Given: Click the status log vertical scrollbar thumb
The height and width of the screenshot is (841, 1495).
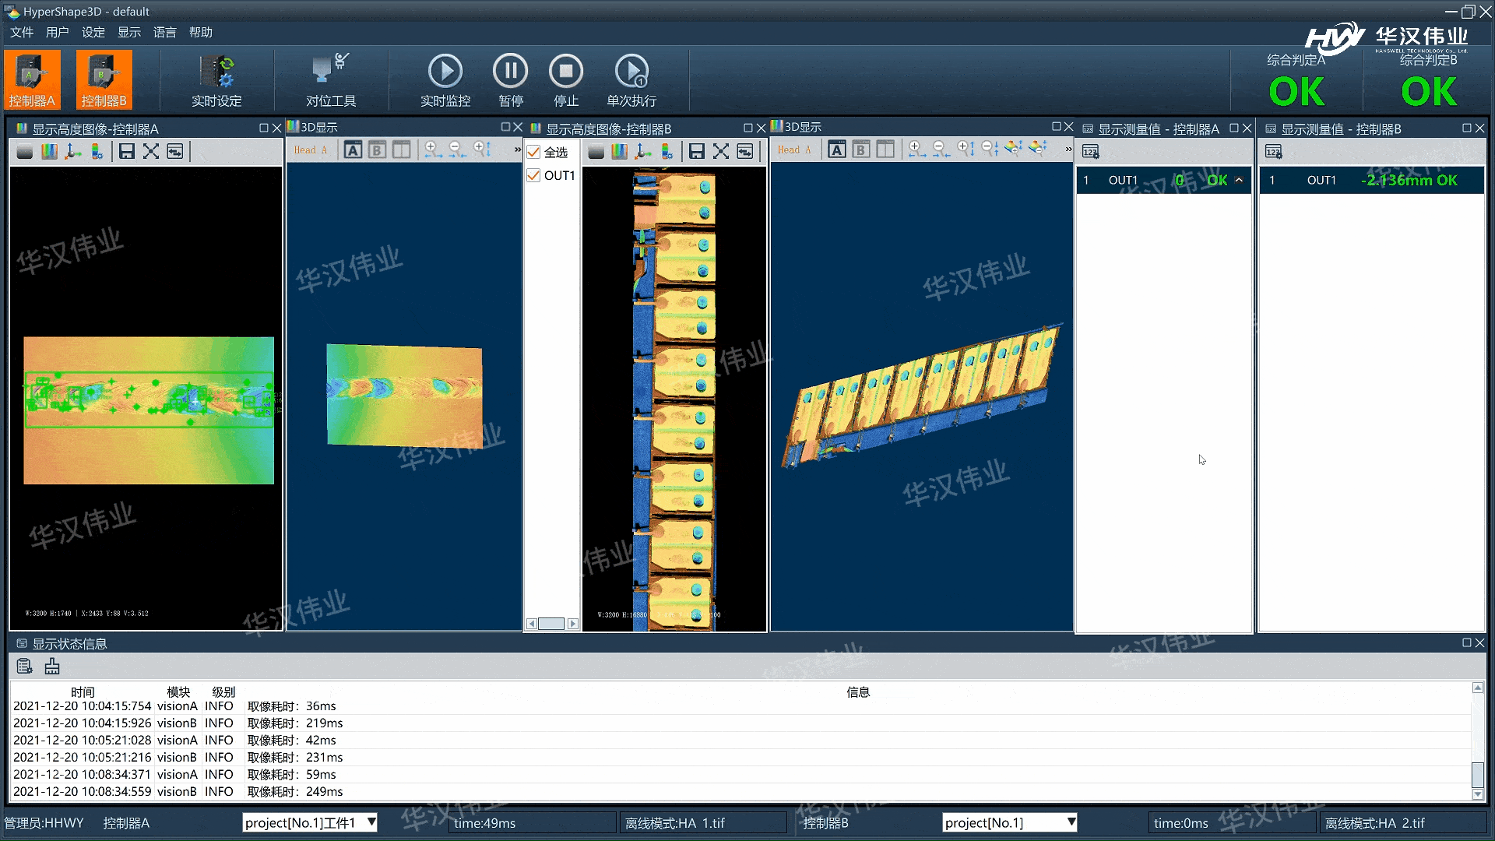Looking at the screenshot, I should point(1477,776).
